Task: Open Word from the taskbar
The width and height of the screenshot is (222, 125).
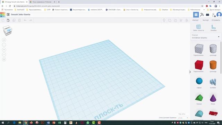Action: [48, 123]
